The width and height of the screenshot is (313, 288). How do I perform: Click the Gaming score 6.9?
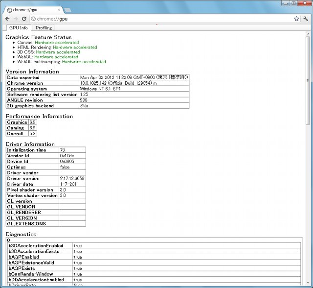[33, 128]
